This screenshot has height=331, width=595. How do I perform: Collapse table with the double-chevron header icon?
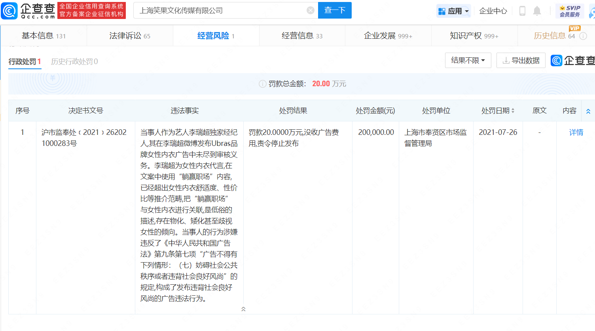point(588,111)
